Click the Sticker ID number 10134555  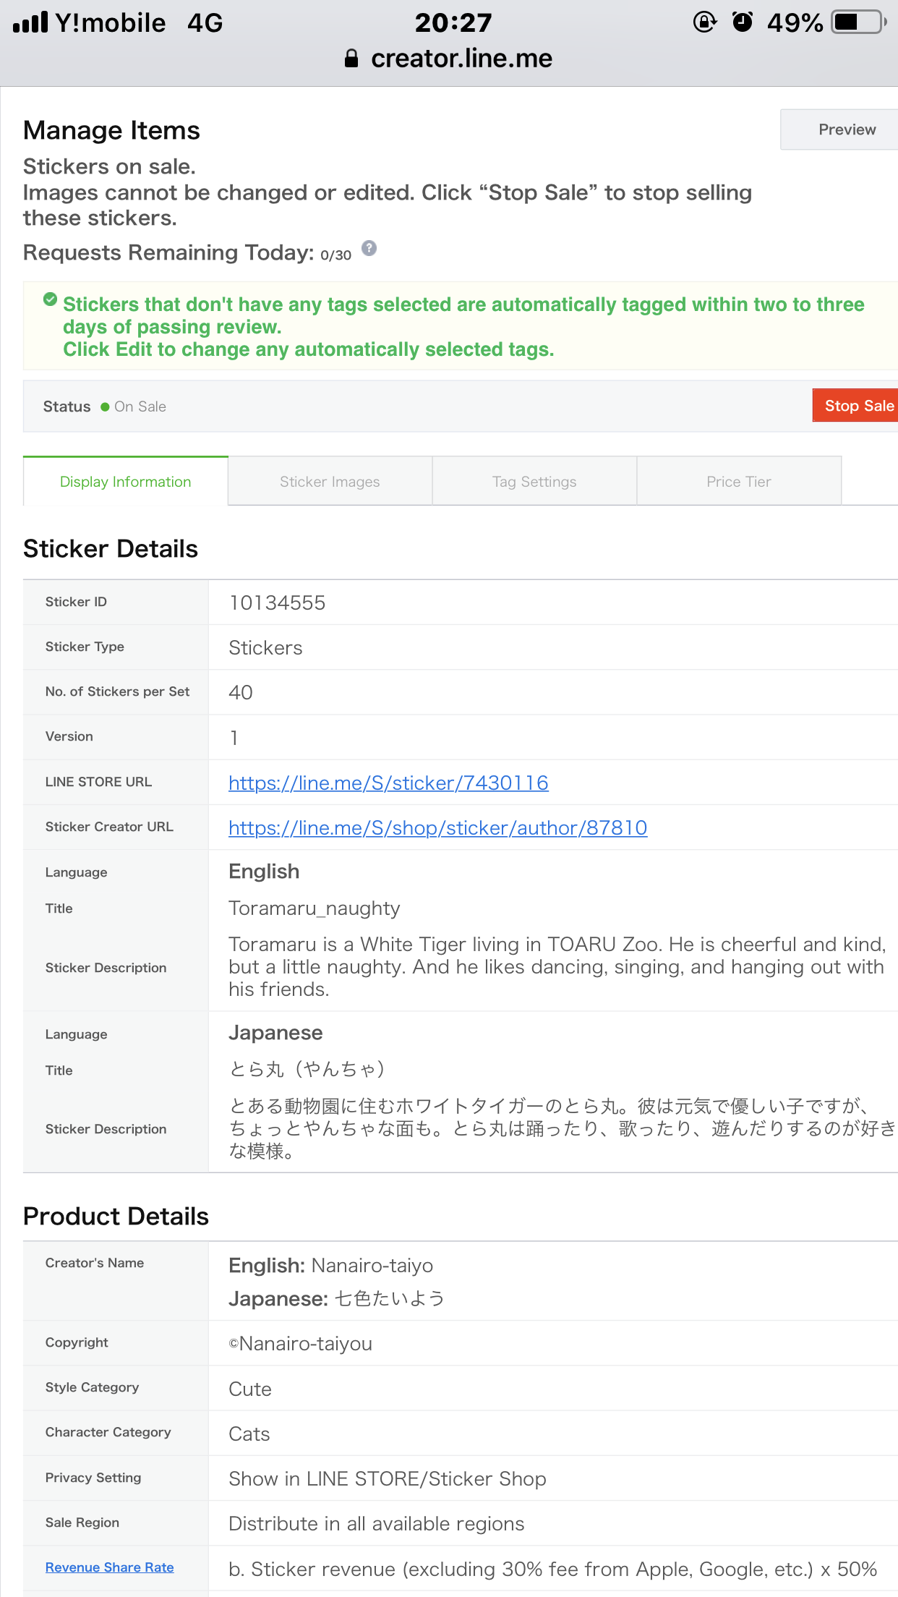[277, 603]
